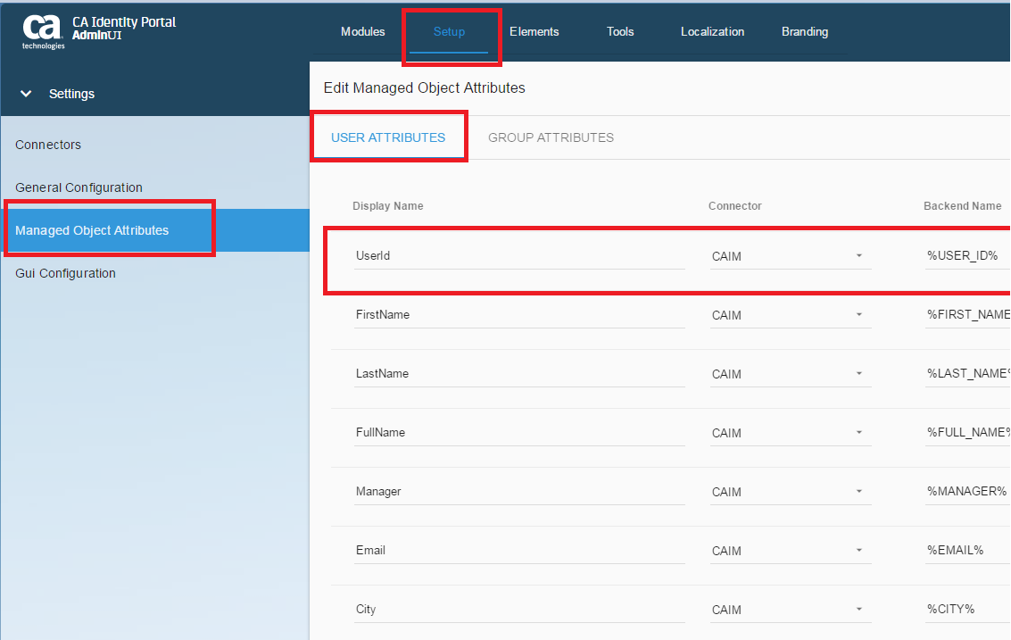Open the Branding menu
The height and width of the screenshot is (640, 1011).
point(805,31)
